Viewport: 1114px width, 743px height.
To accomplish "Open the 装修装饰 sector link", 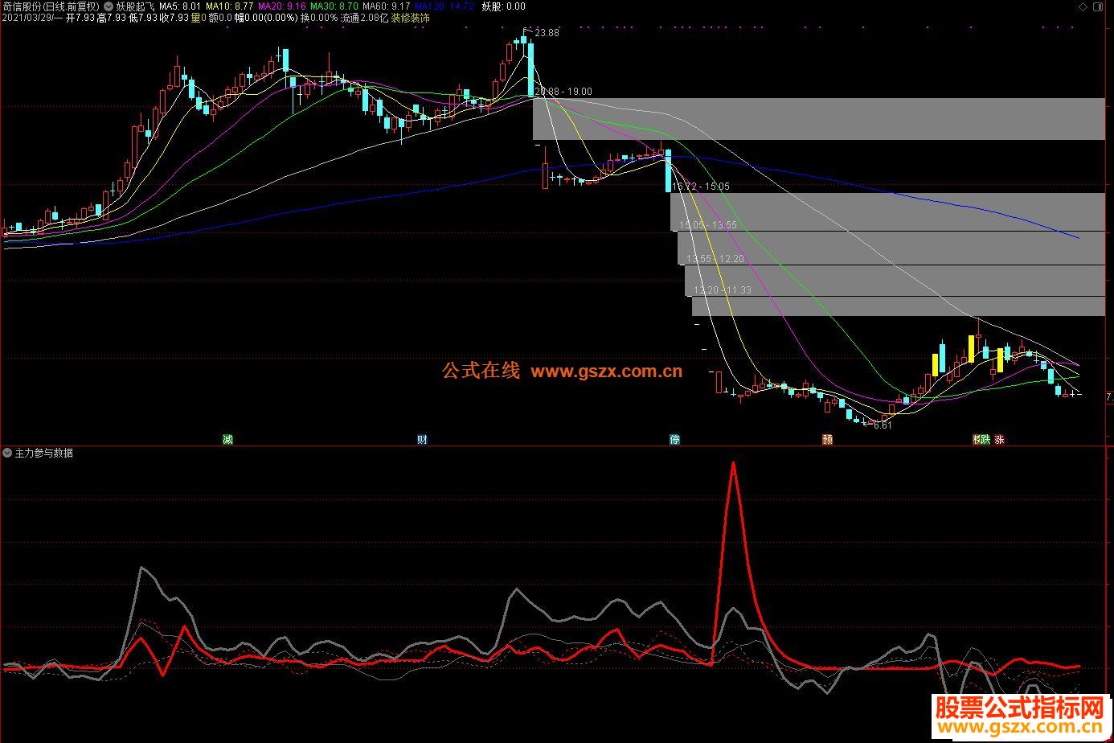I will click(411, 18).
